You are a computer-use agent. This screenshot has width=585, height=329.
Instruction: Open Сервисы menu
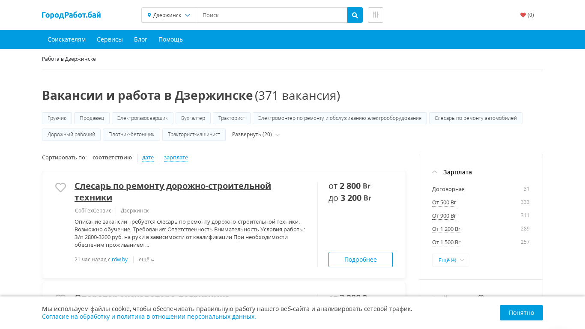tap(110, 39)
